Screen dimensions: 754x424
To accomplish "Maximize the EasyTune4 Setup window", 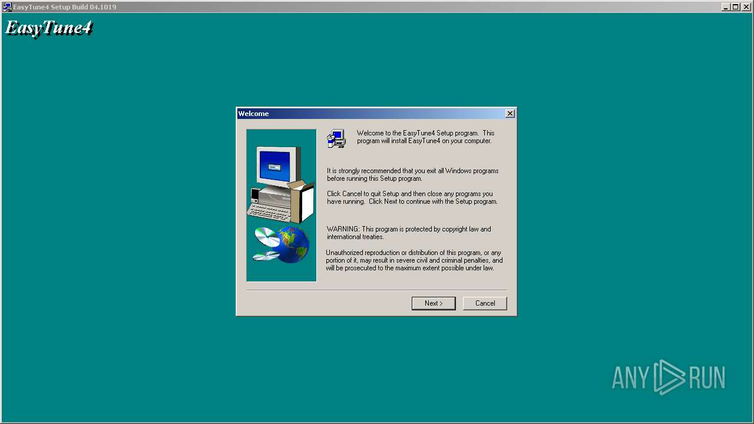I will click(x=735, y=7).
